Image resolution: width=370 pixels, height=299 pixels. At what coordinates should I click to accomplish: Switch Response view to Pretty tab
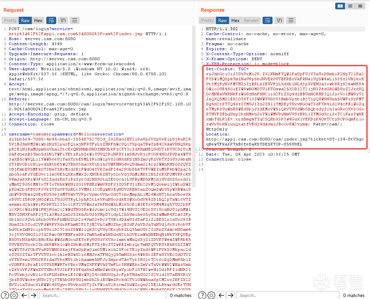click(x=207, y=20)
